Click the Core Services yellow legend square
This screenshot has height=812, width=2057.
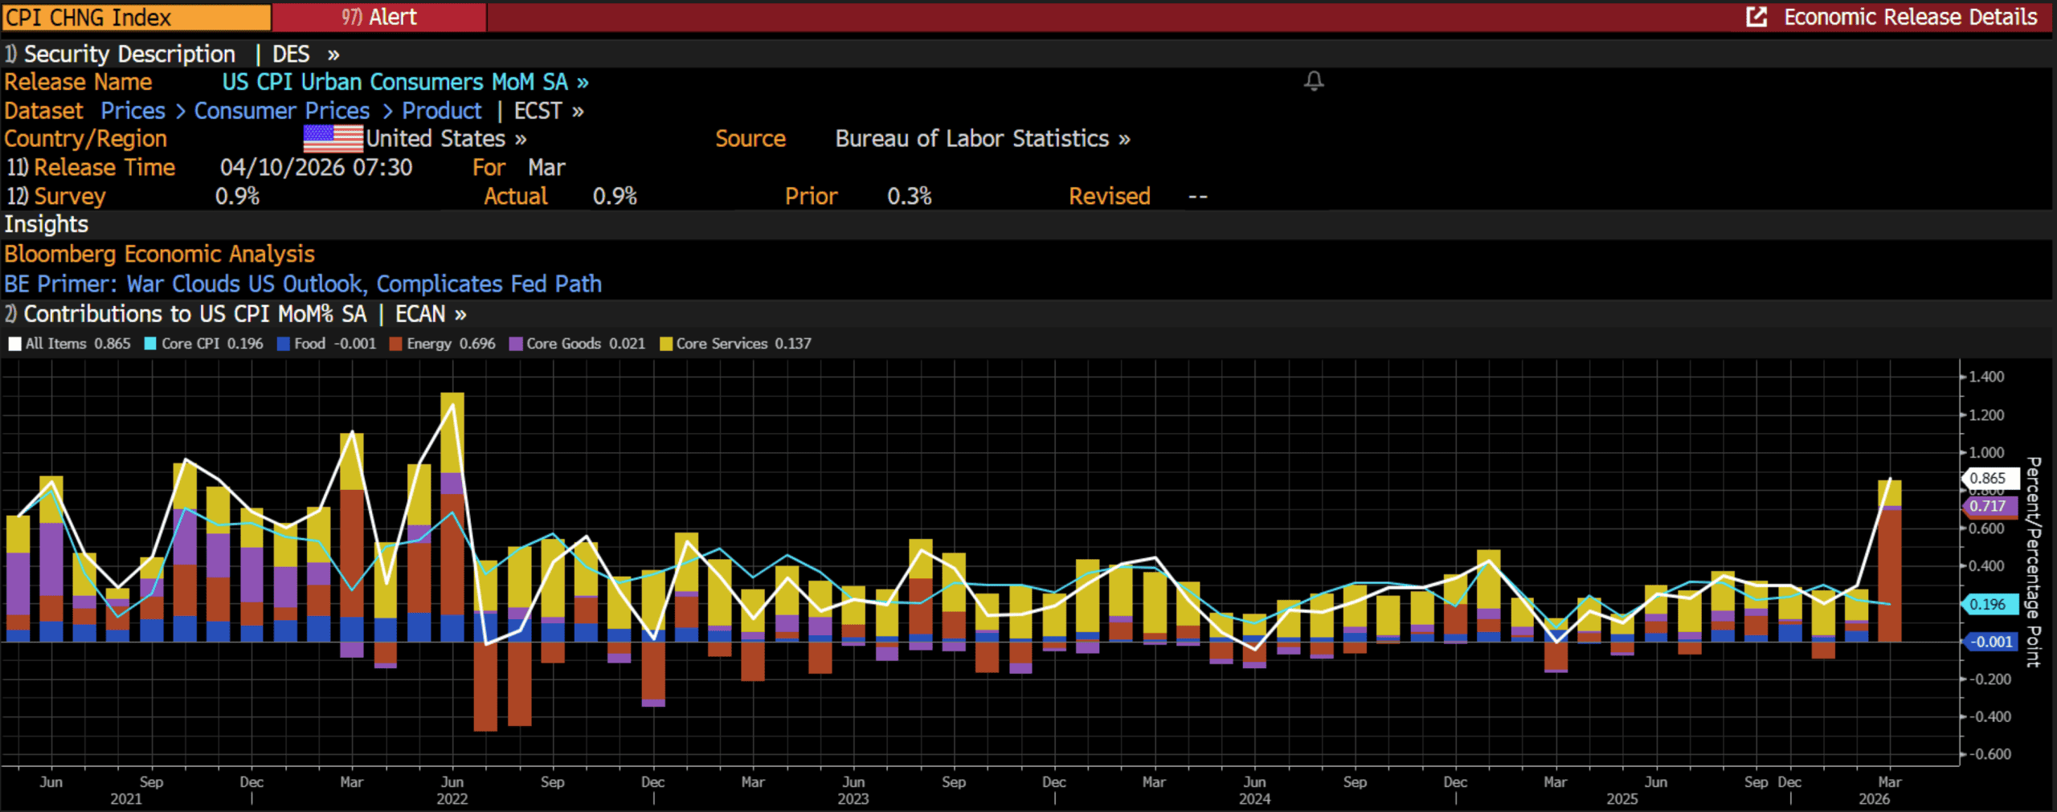pyautogui.click(x=665, y=344)
